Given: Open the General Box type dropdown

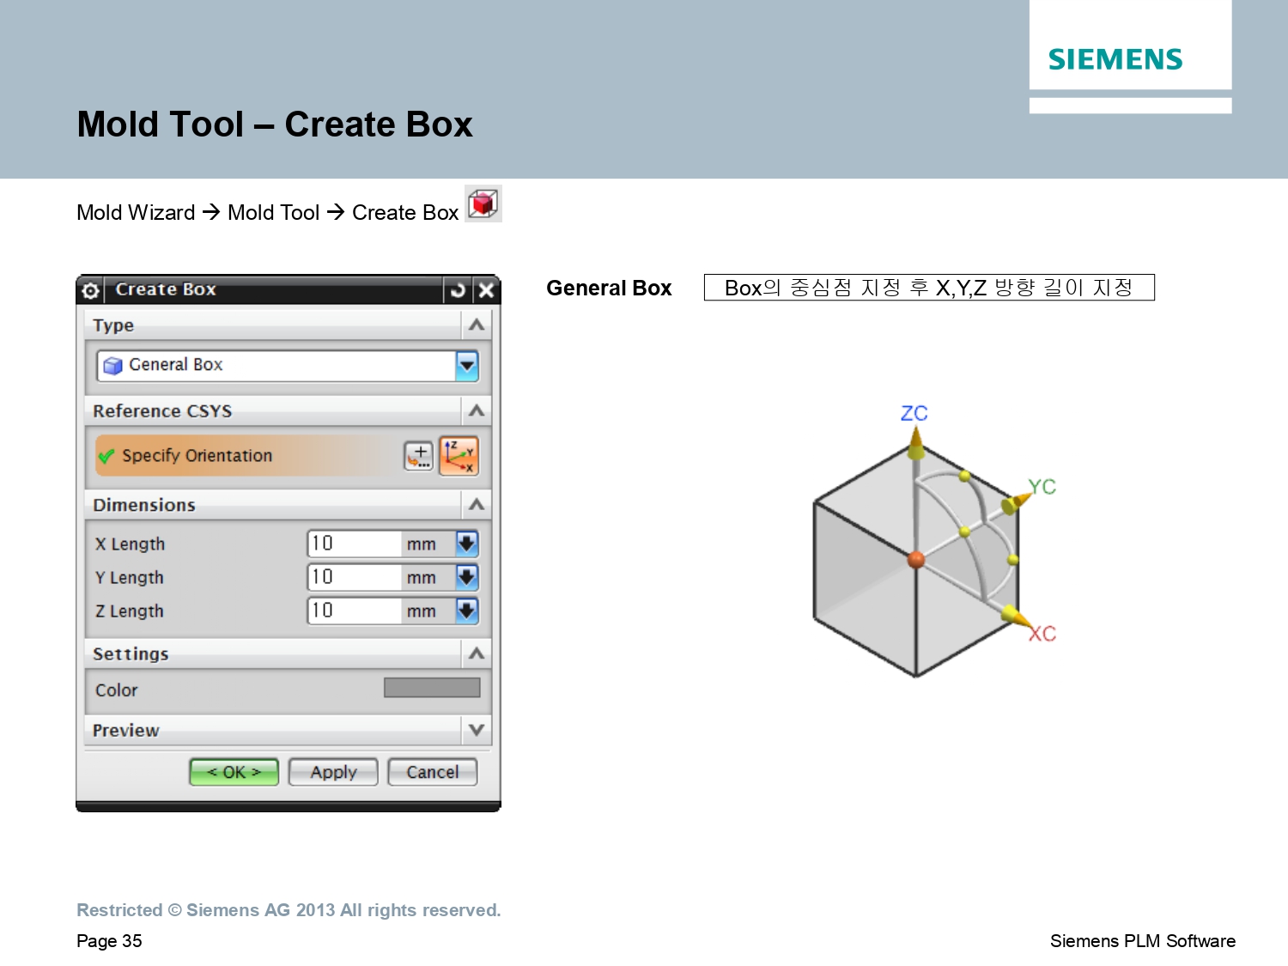Looking at the screenshot, I should point(466,366).
